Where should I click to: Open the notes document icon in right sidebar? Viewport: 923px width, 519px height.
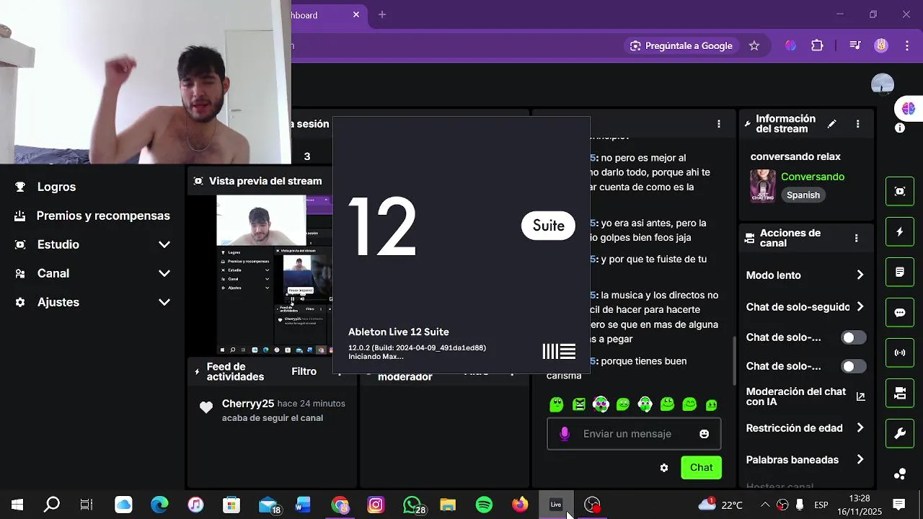(x=900, y=272)
